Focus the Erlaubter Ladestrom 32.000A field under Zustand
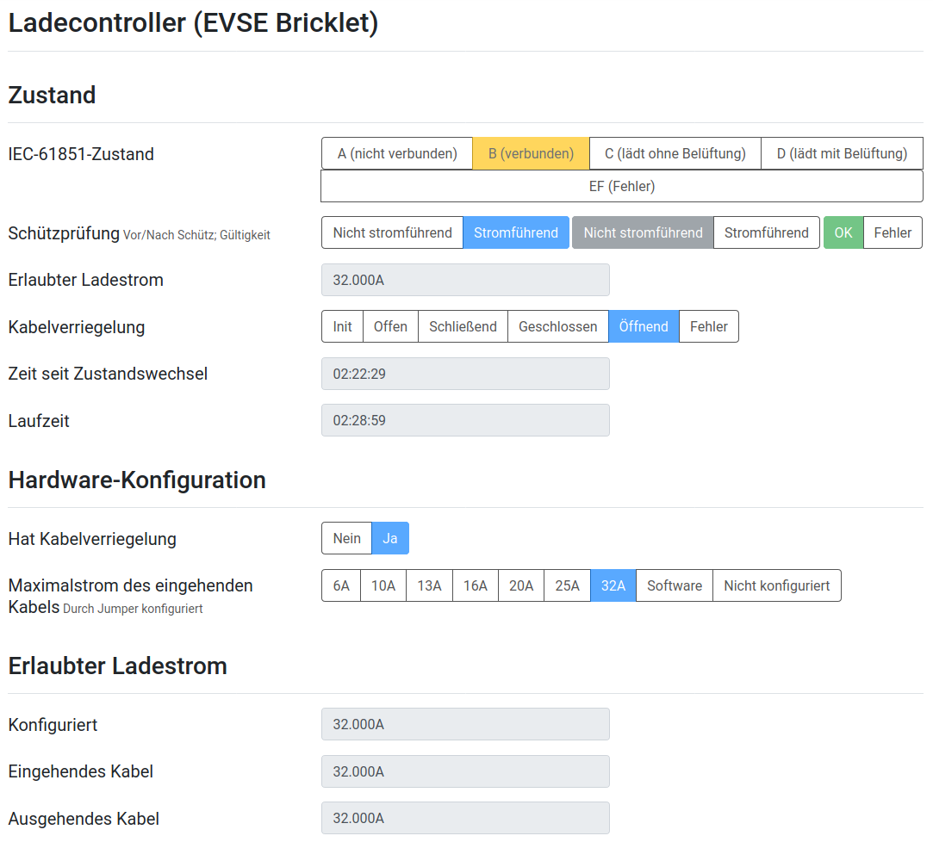 pos(465,280)
